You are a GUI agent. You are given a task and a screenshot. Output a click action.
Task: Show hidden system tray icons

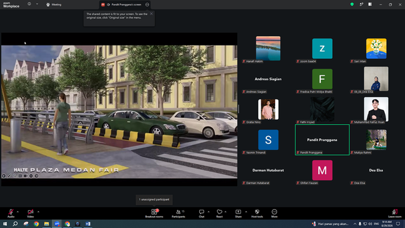tap(355, 224)
